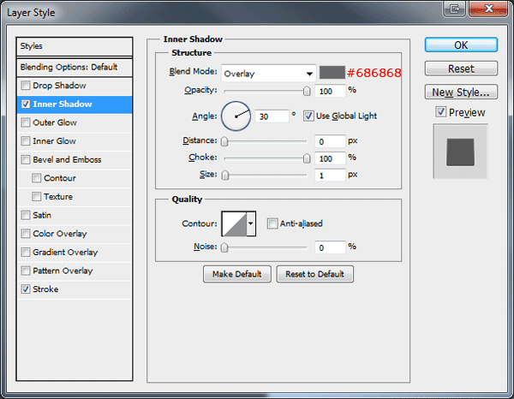Image resolution: width=514 pixels, height=399 pixels.
Task: Uncheck the Stroke checkbox
Action: (26, 289)
